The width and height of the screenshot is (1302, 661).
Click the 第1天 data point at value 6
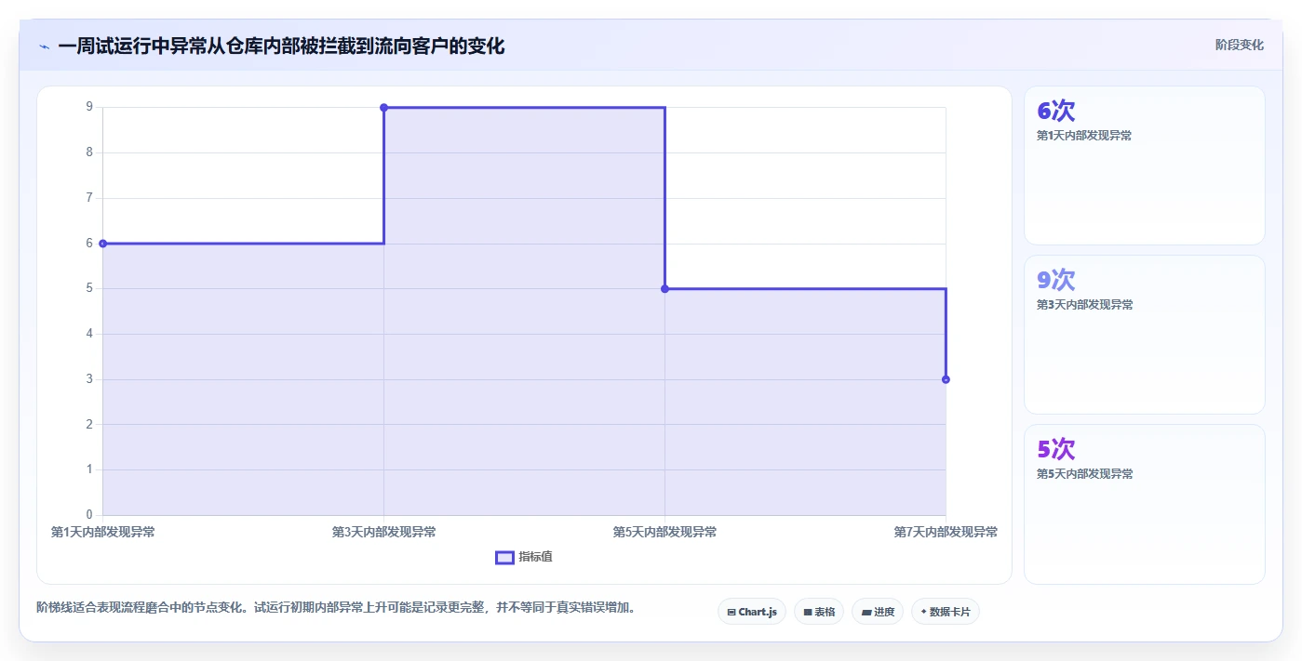[102, 244]
